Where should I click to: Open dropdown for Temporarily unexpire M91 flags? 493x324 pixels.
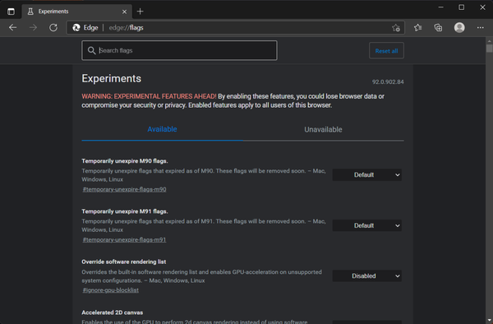[x=367, y=225]
